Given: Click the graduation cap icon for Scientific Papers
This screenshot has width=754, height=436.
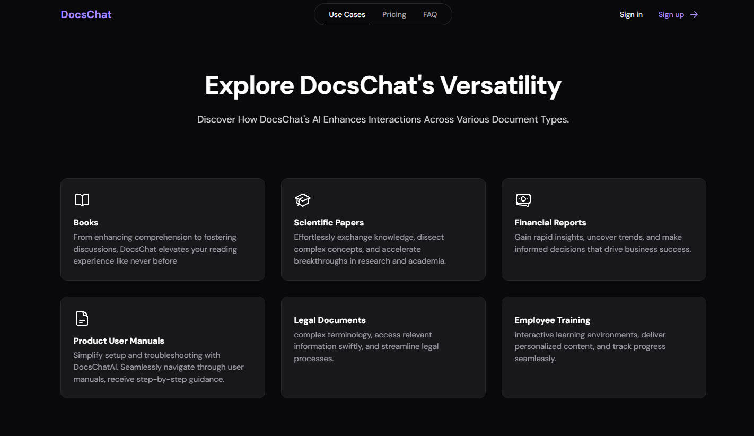Looking at the screenshot, I should point(302,200).
